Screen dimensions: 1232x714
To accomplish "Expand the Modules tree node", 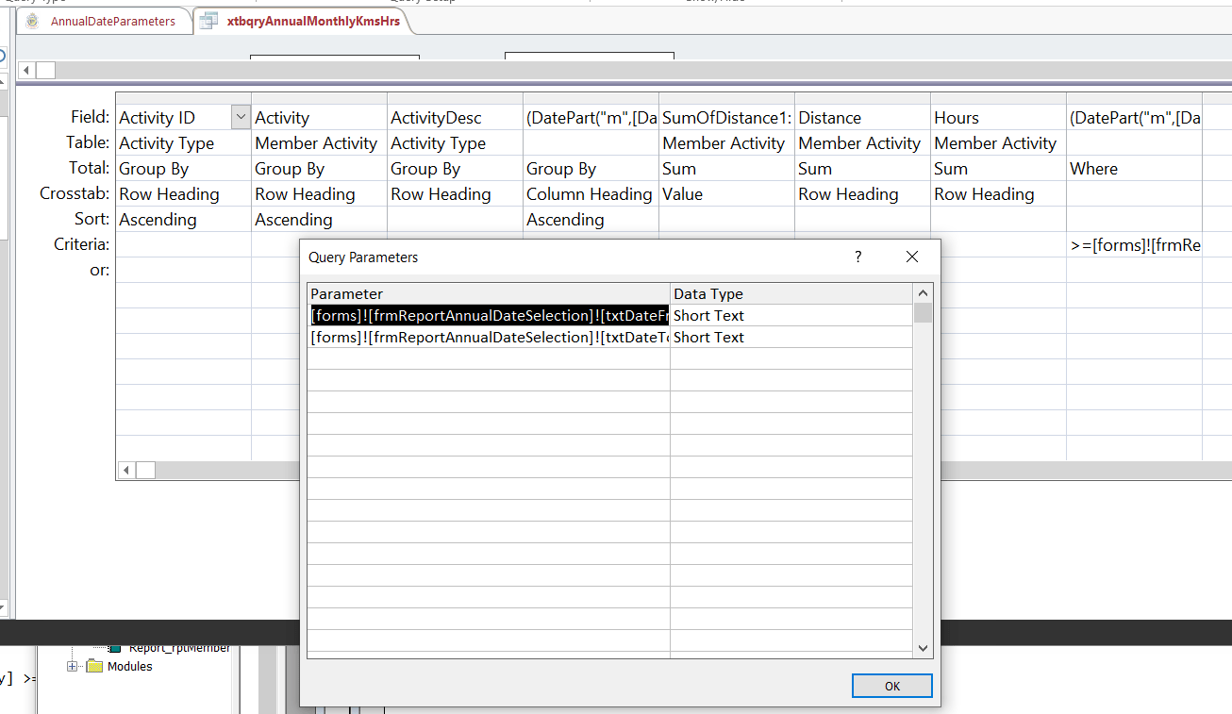I will pos(73,666).
